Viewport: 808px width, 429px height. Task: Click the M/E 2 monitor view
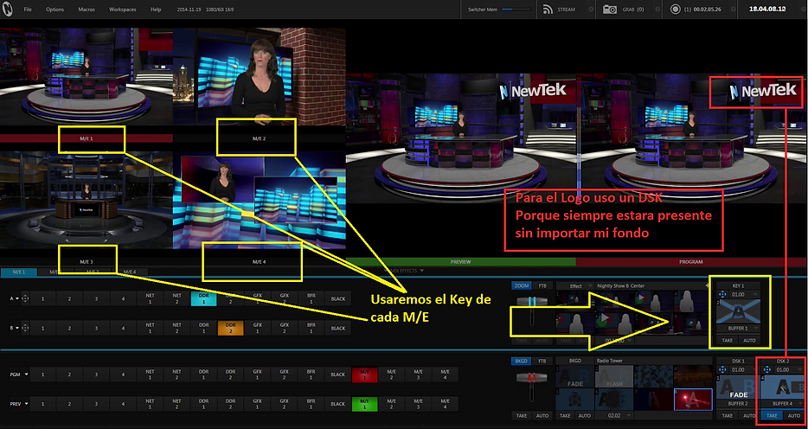[x=260, y=76]
